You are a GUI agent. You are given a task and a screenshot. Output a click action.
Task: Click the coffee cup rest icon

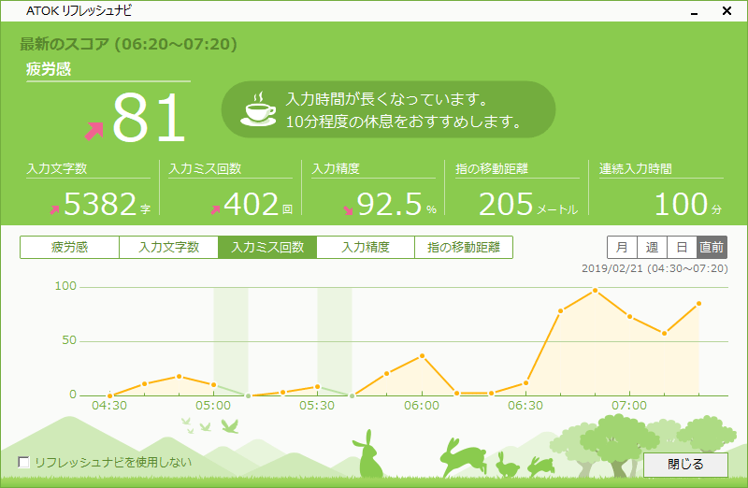(x=258, y=109)
